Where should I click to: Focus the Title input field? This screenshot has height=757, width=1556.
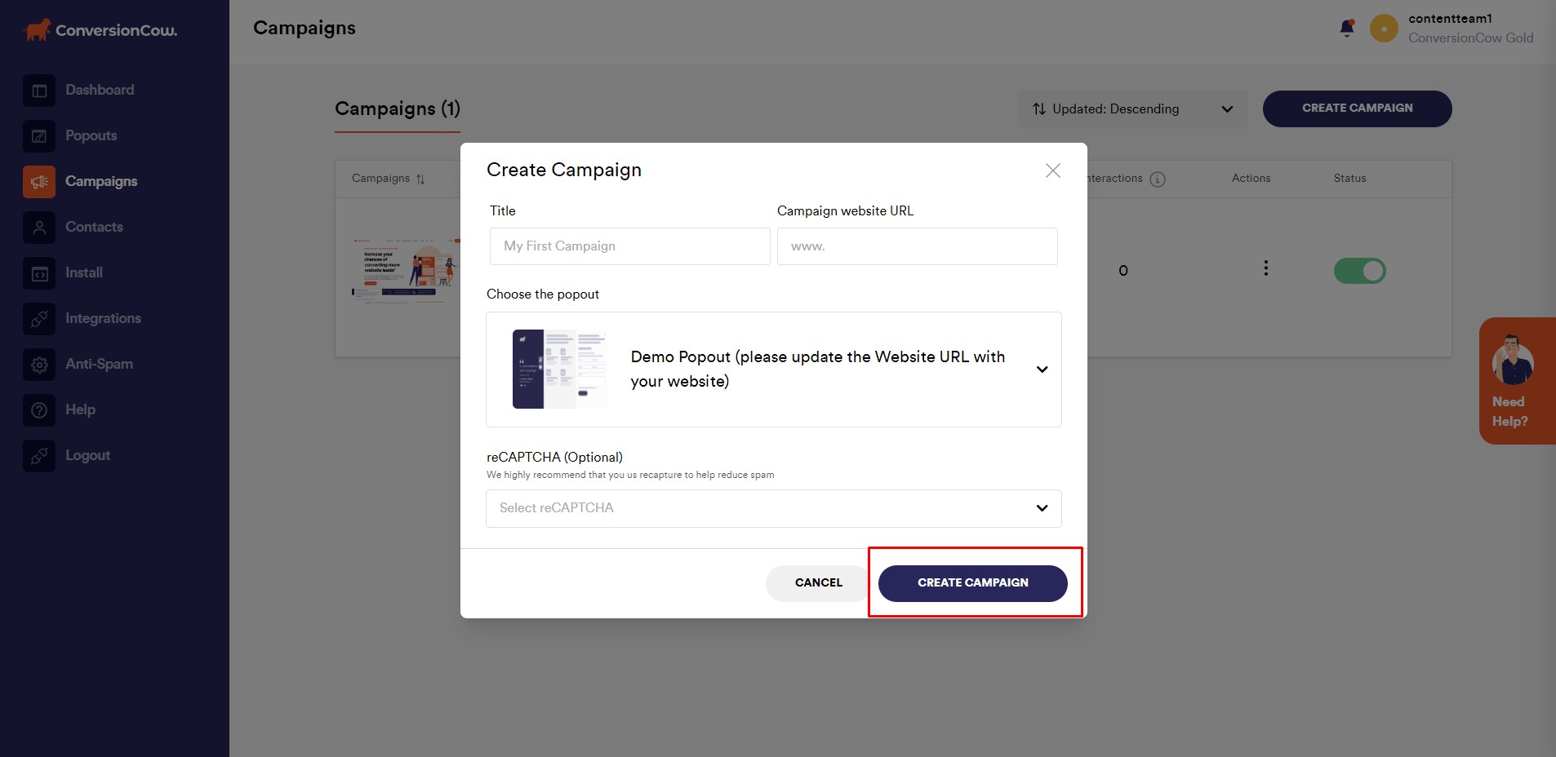[629, 246]
